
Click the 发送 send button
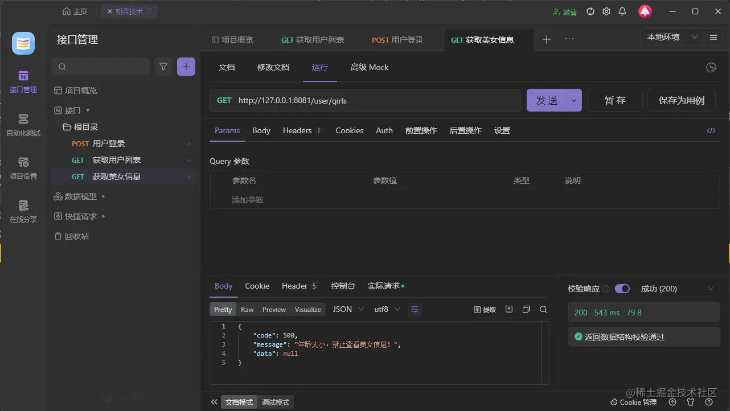tap(547, 100)
